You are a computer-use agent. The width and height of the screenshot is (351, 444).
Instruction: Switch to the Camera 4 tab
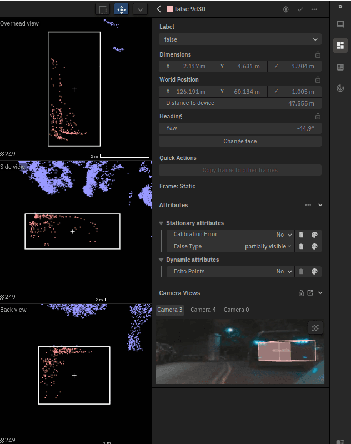point(203,310)
